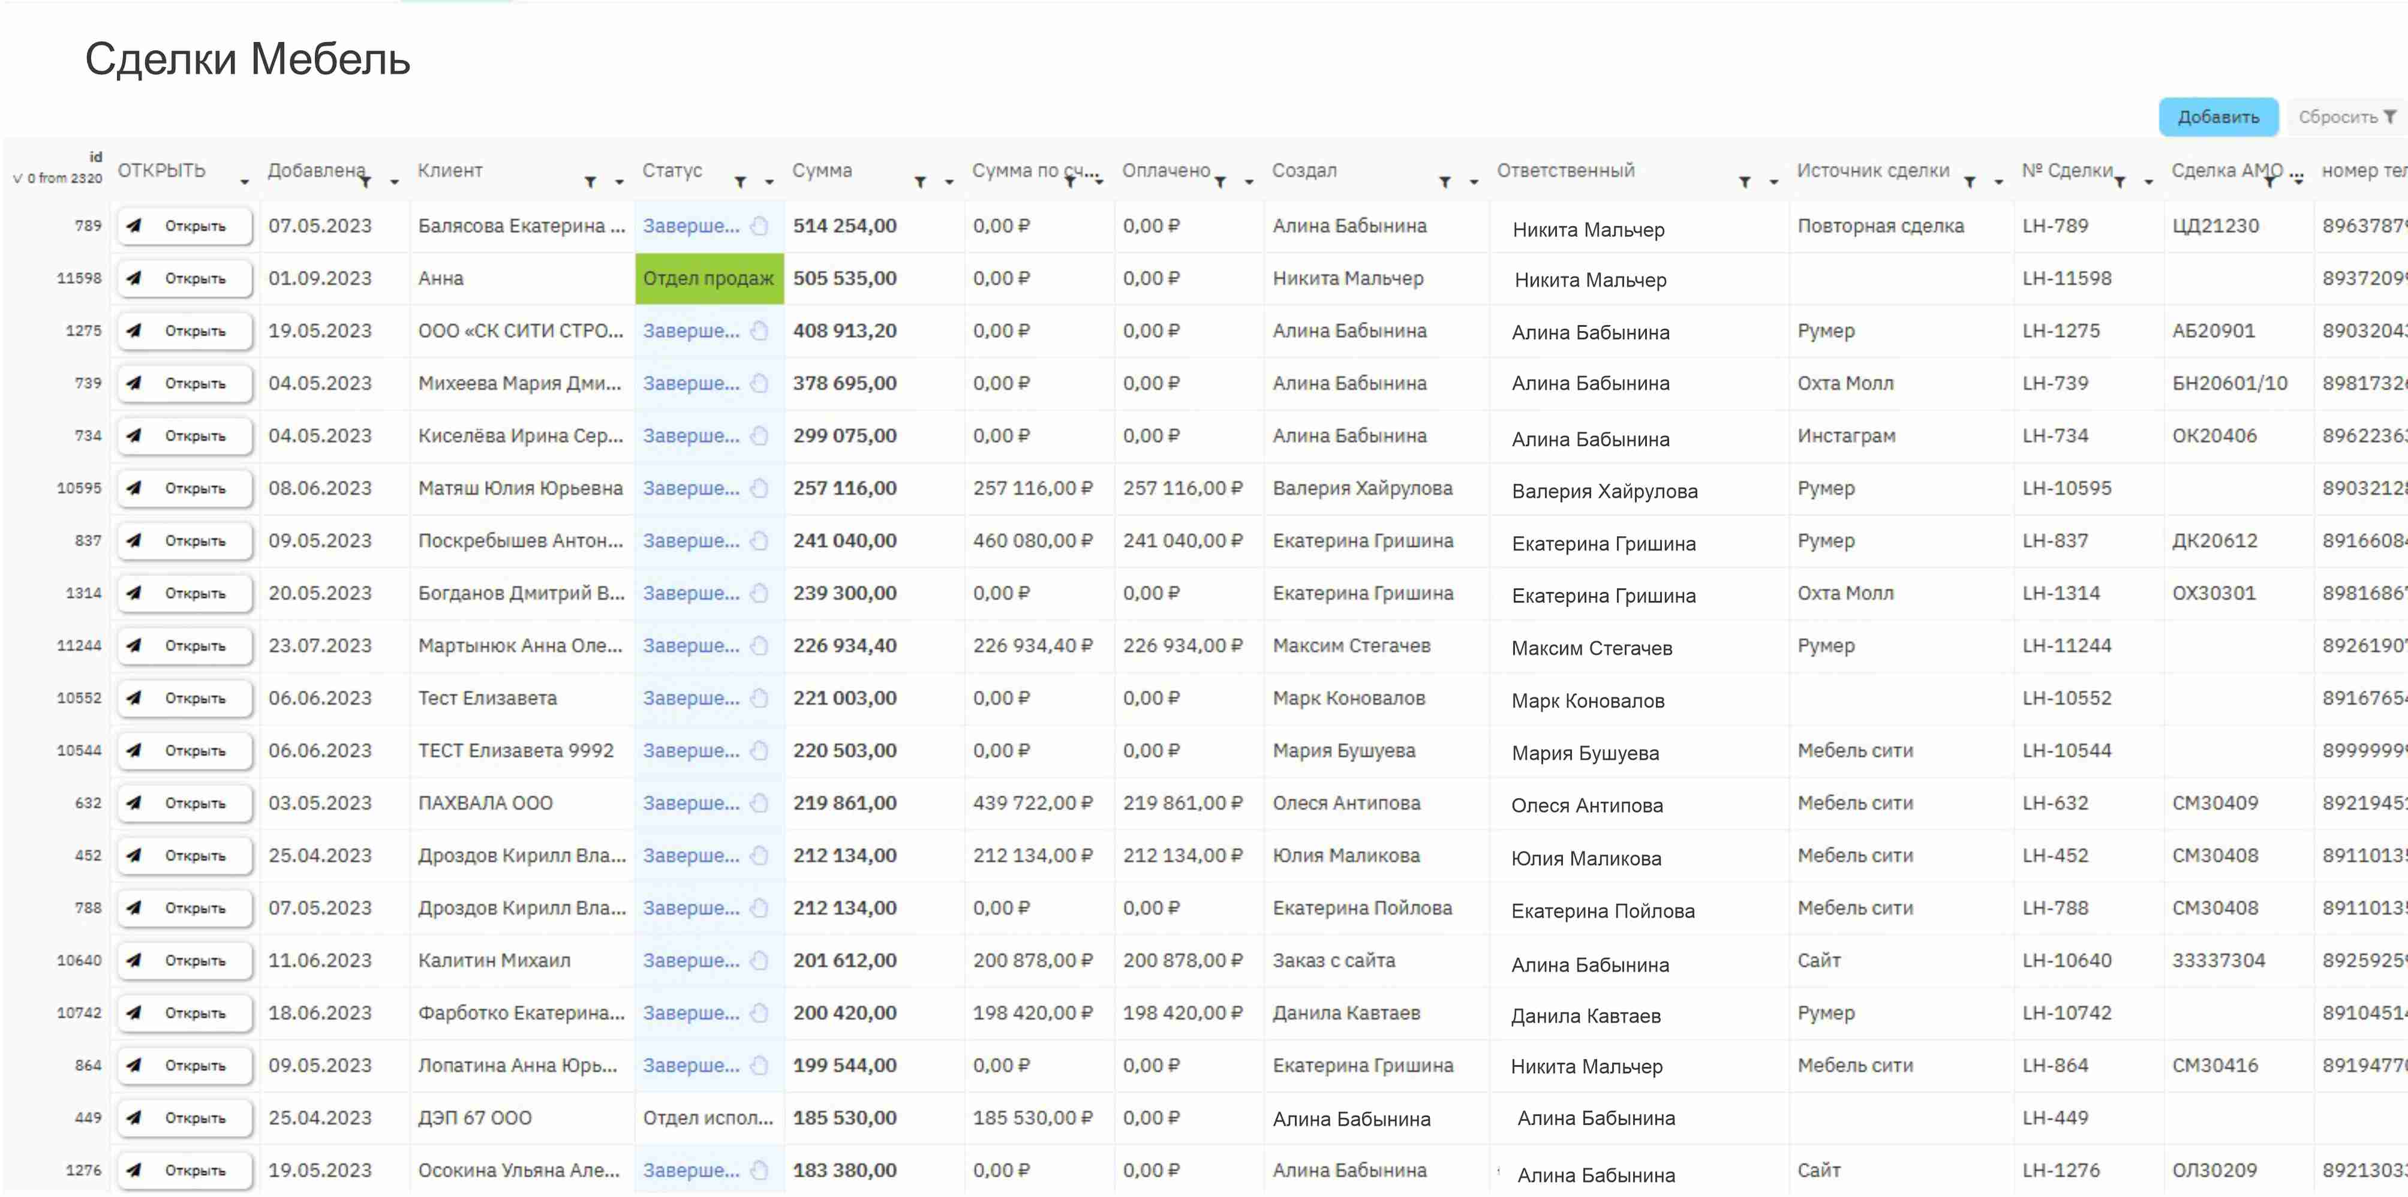Open the Сумма column filter funnel
The width and height of the screenshot is (2408, 1197).
pyautogui.click(x=920, y=182)
